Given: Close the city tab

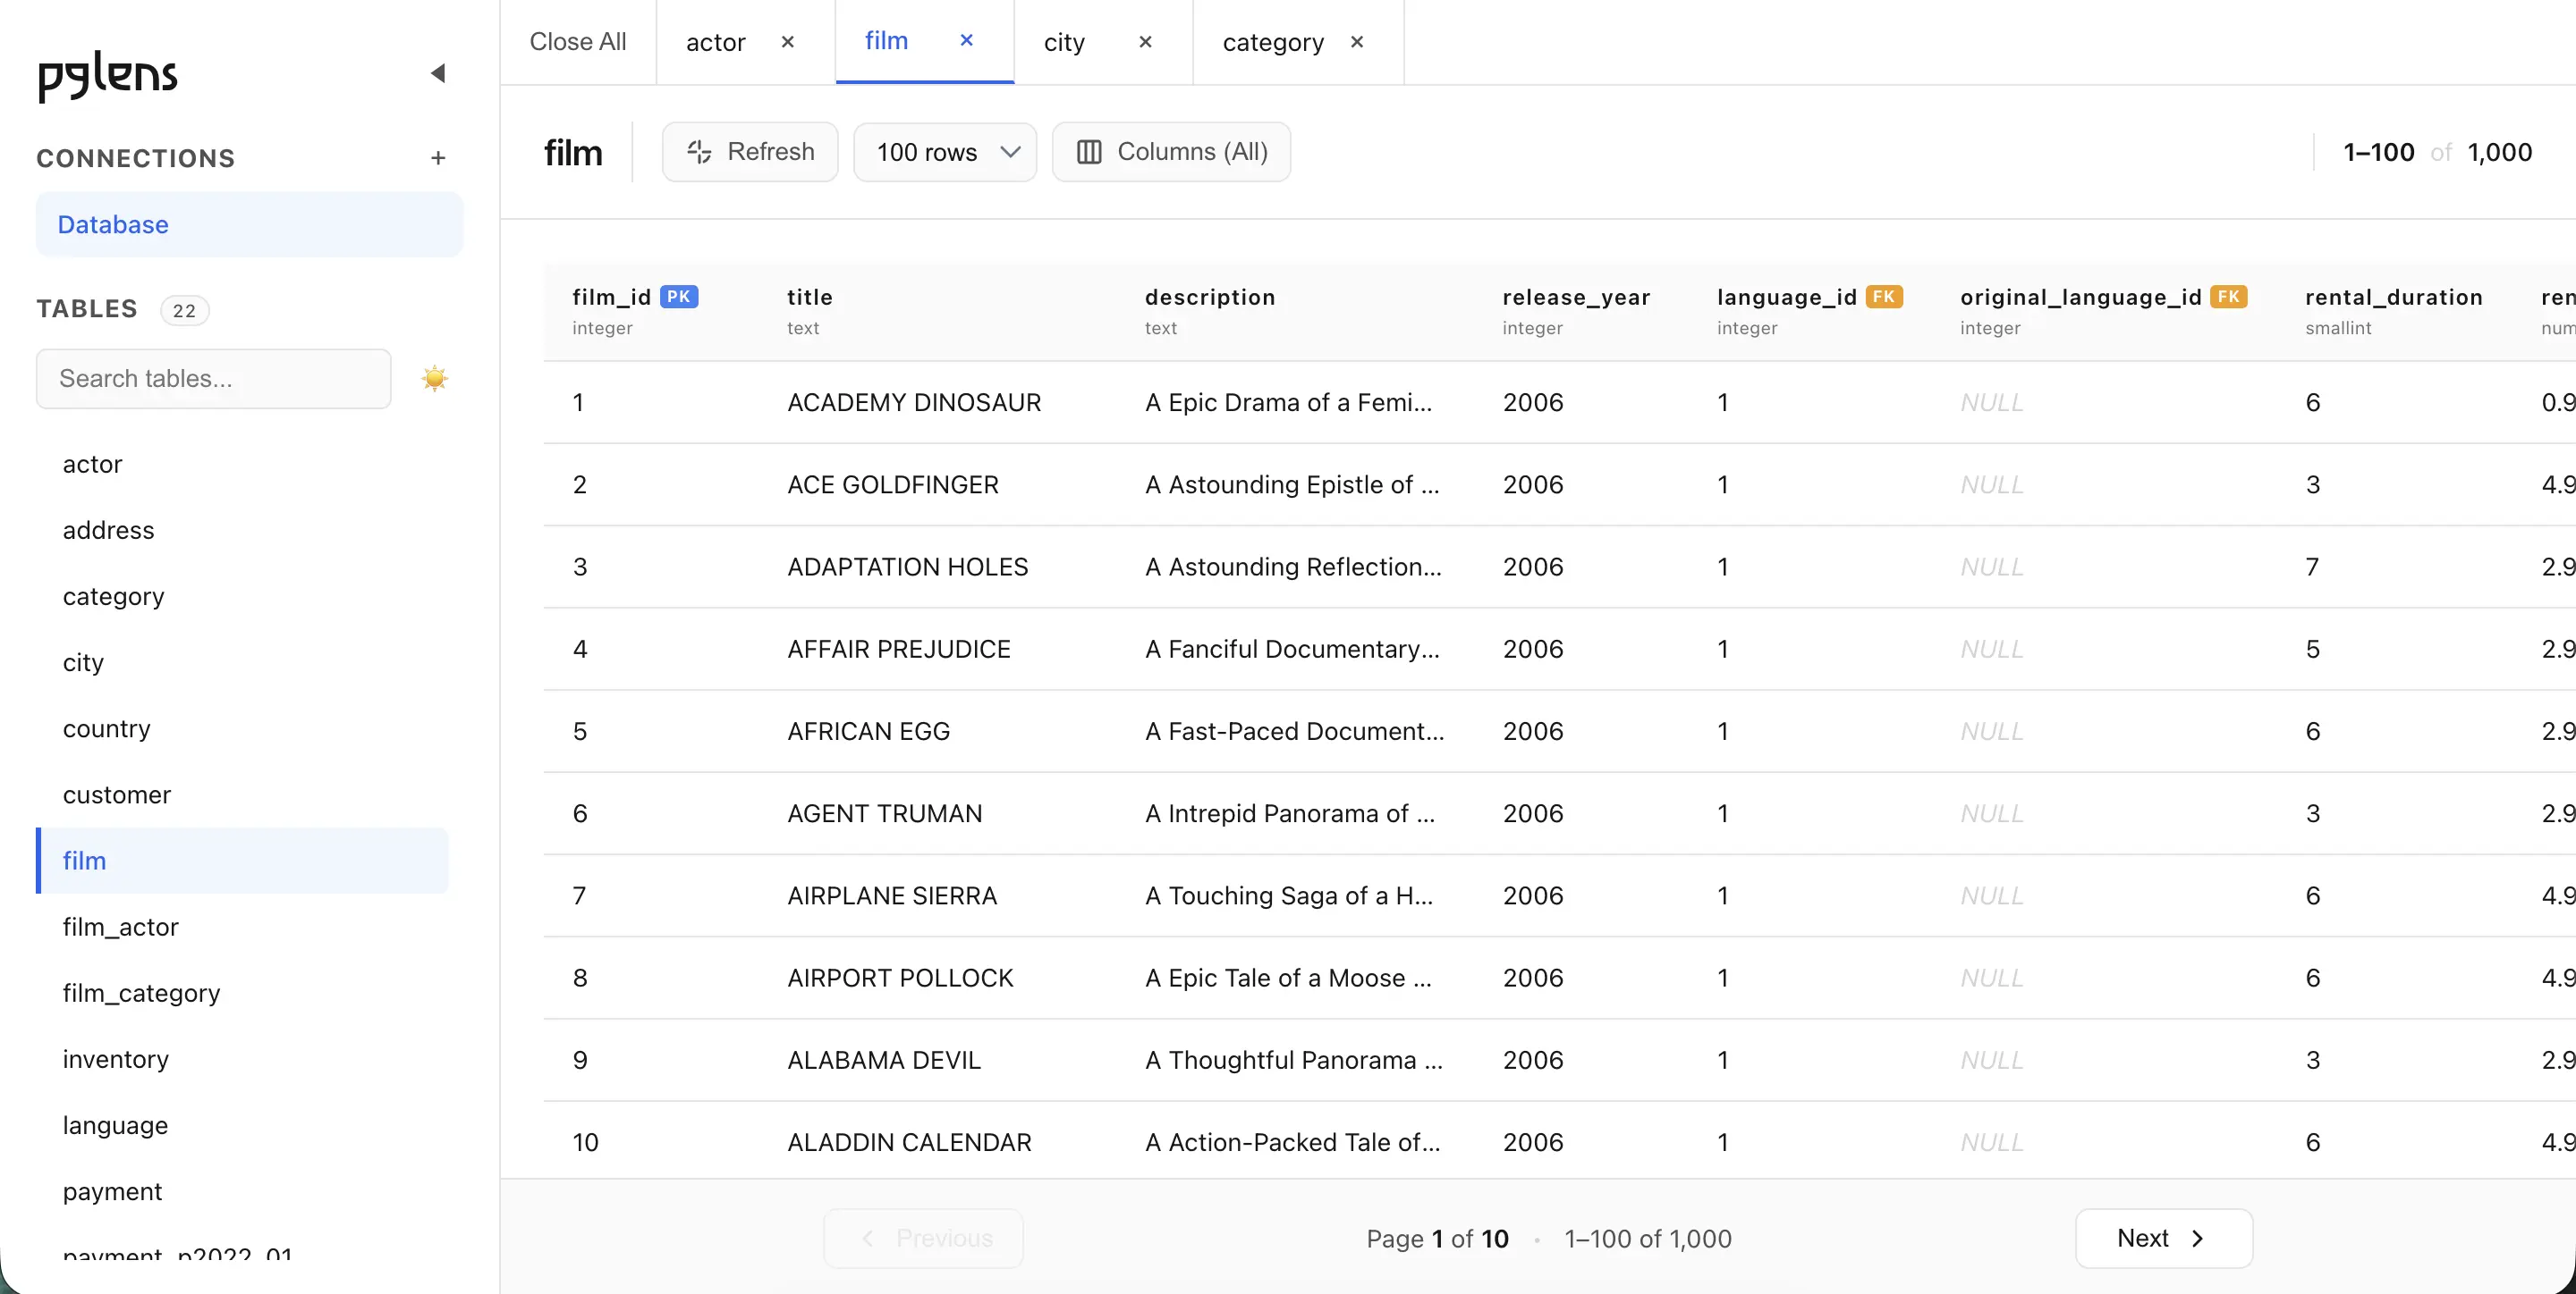Looking at the screenshot, I should (1145, 42).
